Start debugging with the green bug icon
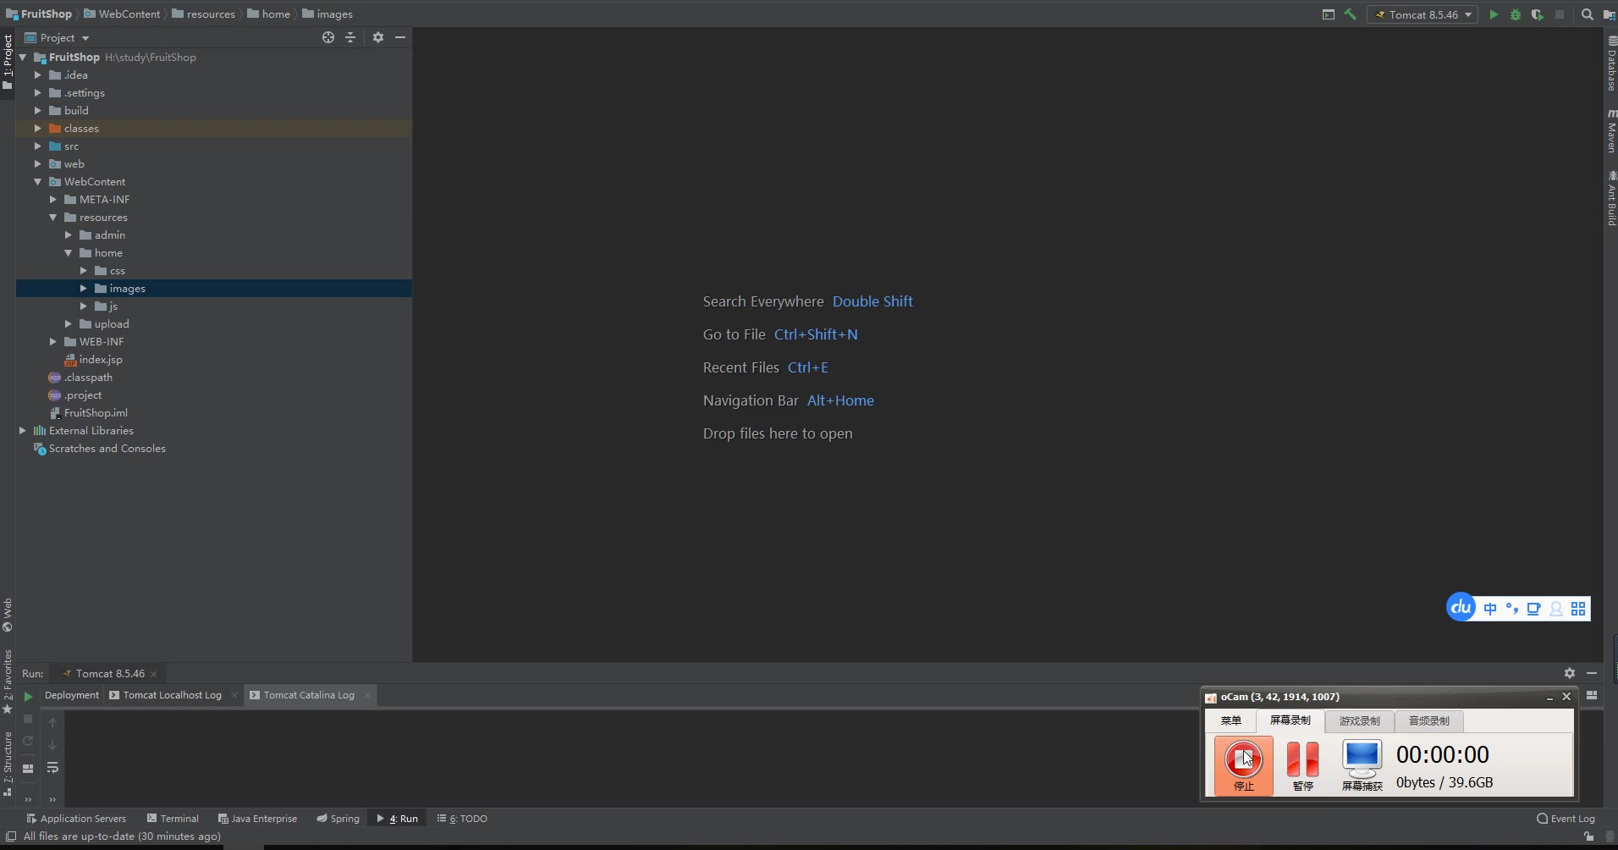 [x=1516, y=14]
